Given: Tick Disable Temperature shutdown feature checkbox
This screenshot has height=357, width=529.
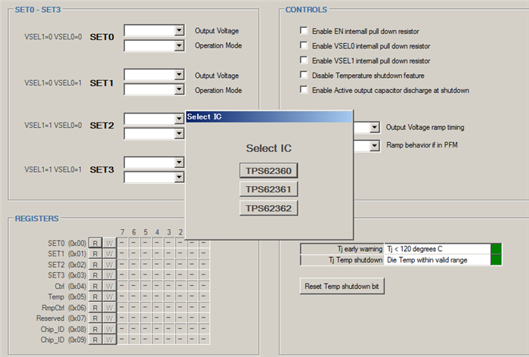Looking at the screenshot, I should (x=304, y=75).
